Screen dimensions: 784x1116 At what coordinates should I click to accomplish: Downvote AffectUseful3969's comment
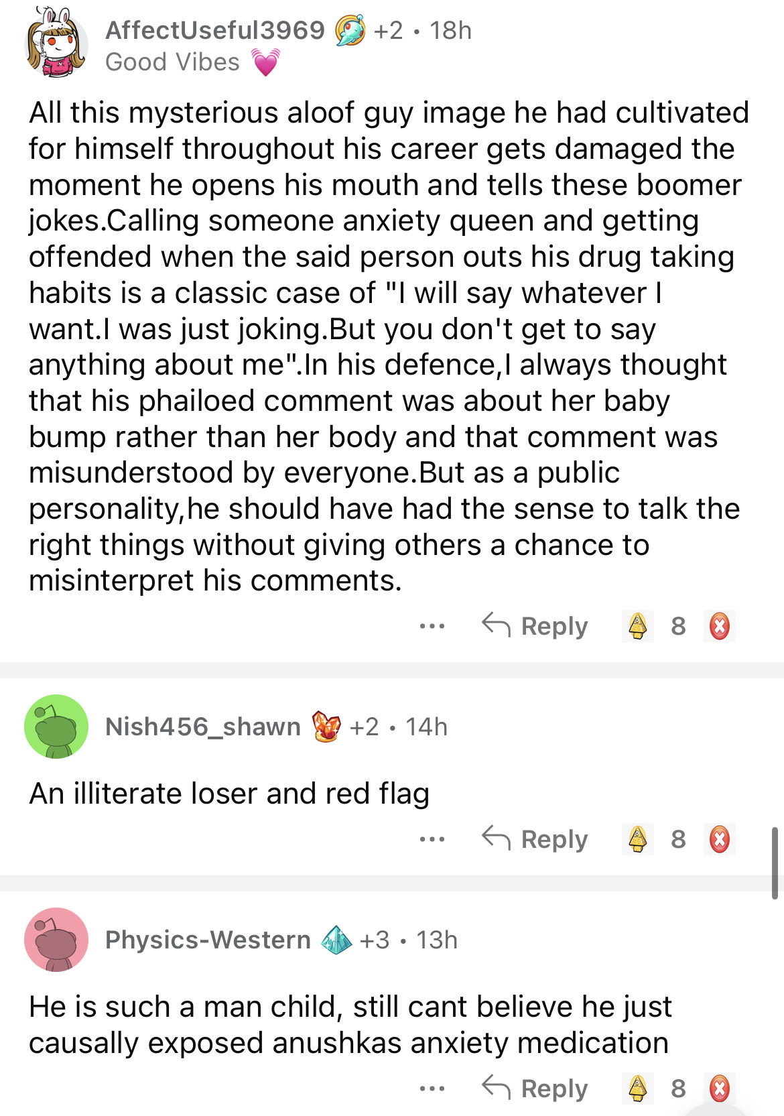click(720, 626)
